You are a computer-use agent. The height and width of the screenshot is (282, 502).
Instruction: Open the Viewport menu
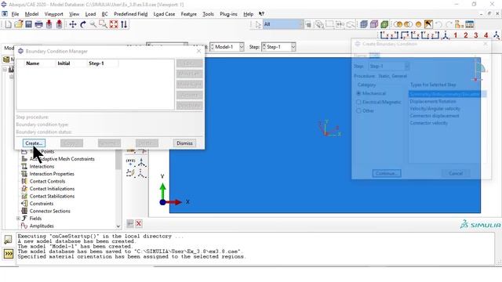click(x=54, y=14)
